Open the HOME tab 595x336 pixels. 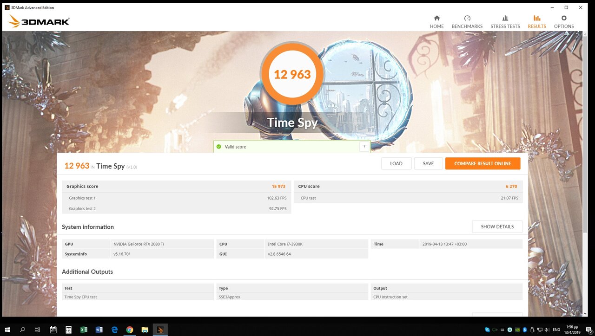tap(436, 22)
